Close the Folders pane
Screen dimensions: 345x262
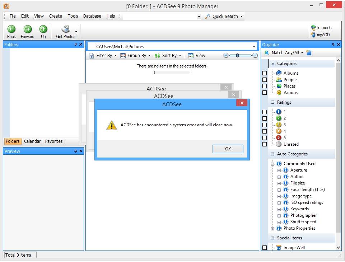(x=81, y=45)
